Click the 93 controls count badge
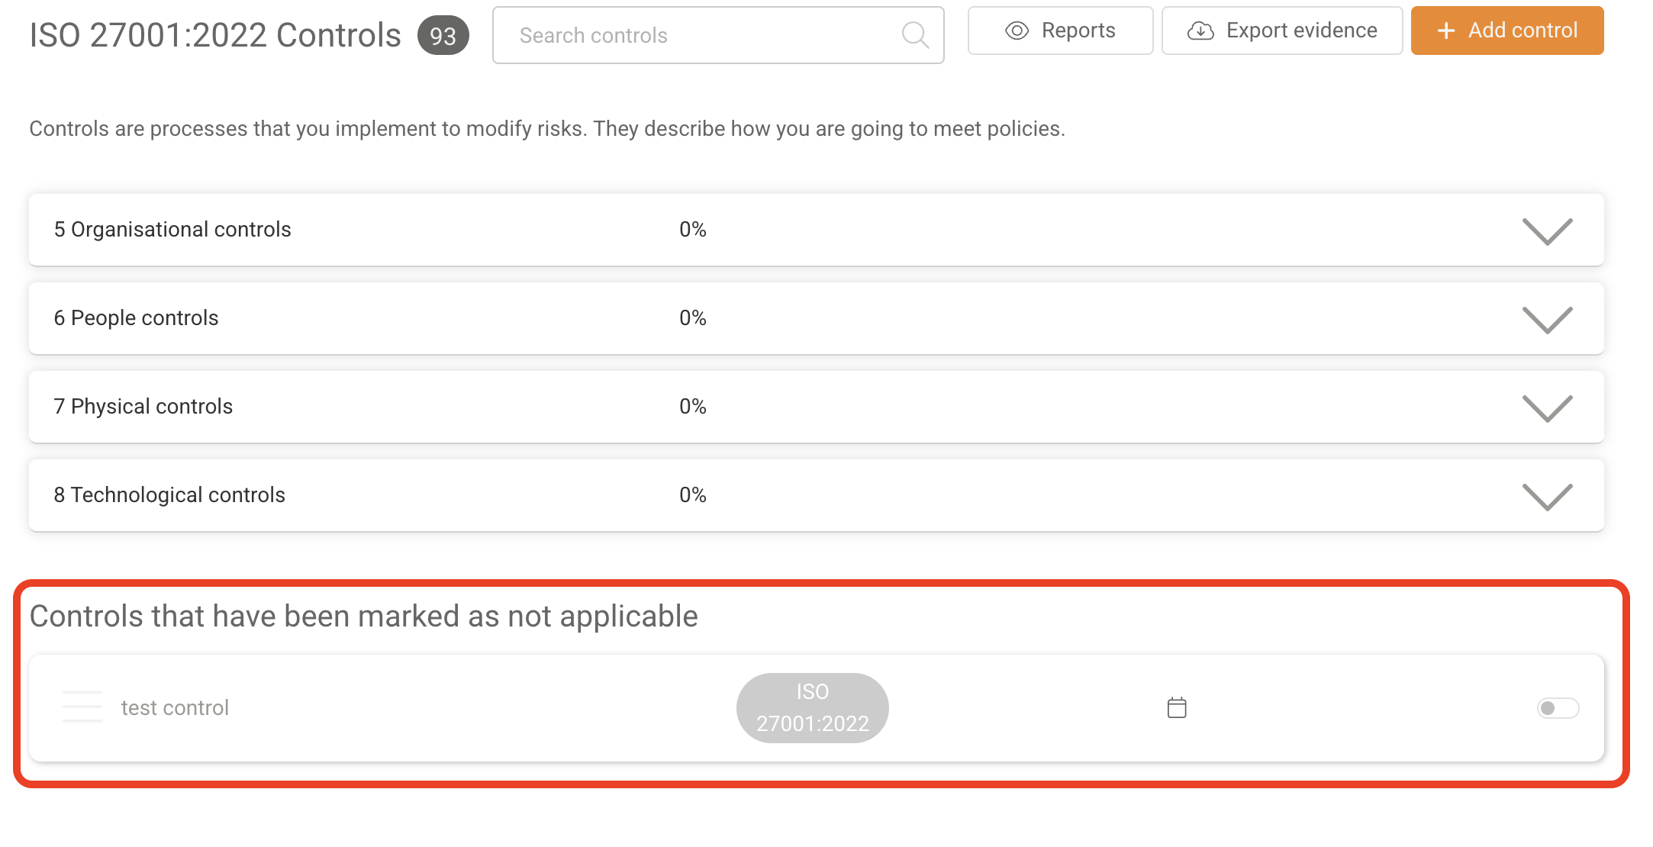 (443, 35)
